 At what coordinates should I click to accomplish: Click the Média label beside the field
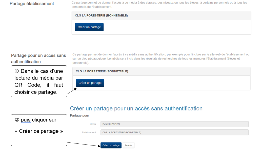(x=93, y=124)
